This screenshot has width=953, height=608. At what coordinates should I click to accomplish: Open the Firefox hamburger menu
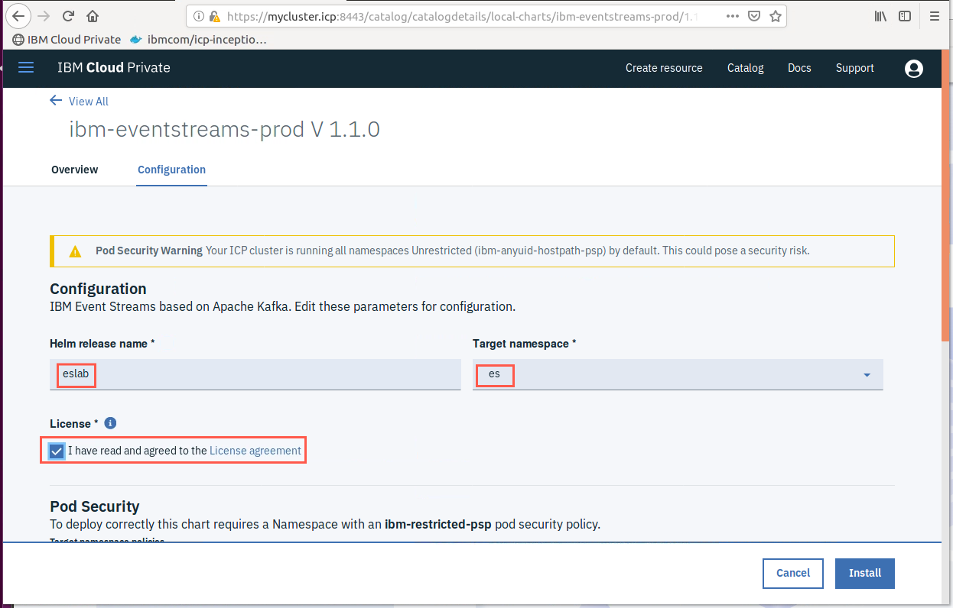pos(935,16)
